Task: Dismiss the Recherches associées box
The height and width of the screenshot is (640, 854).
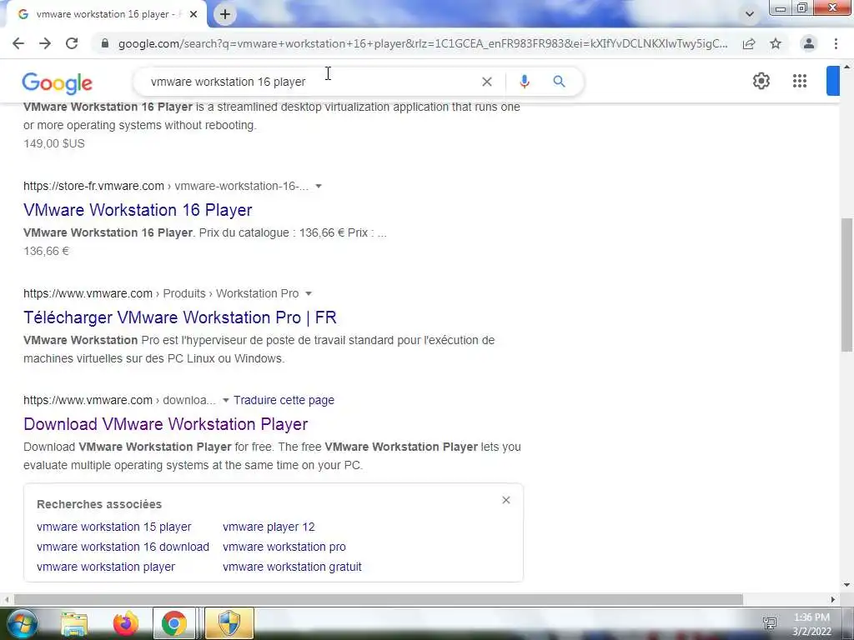Action: [x=506, y=500]
